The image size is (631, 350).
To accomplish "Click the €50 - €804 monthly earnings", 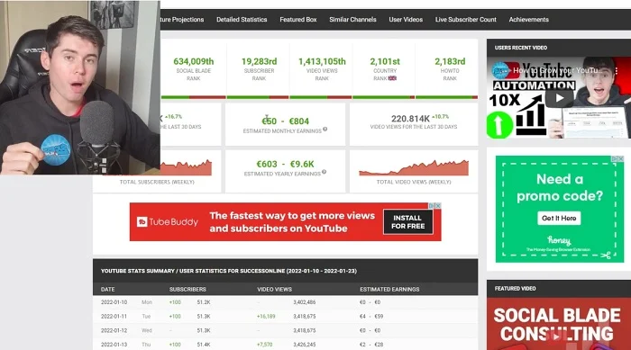I will pos(286,121).
